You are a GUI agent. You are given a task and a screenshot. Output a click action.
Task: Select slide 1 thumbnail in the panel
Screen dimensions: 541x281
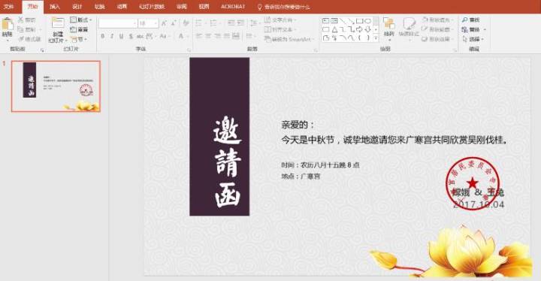coord(56,86)
